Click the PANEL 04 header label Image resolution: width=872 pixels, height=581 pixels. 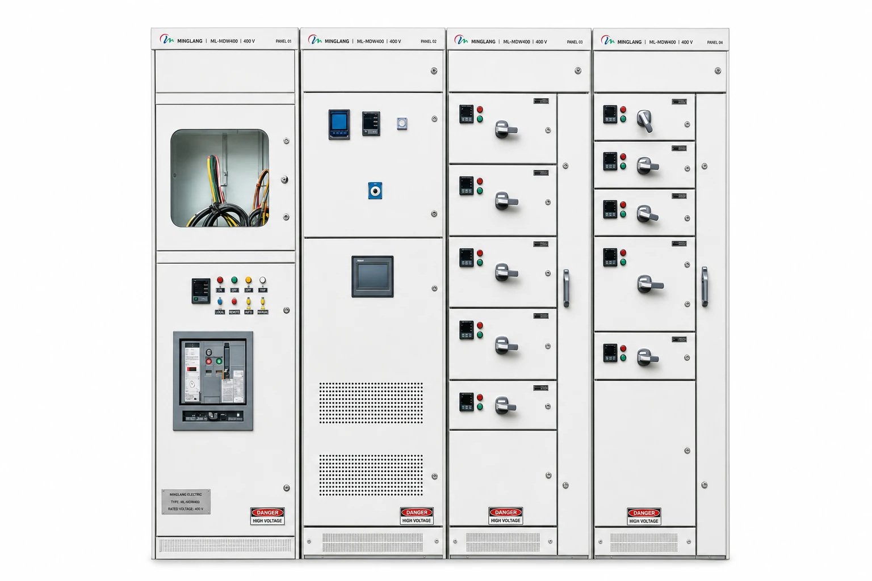(715, 43)
